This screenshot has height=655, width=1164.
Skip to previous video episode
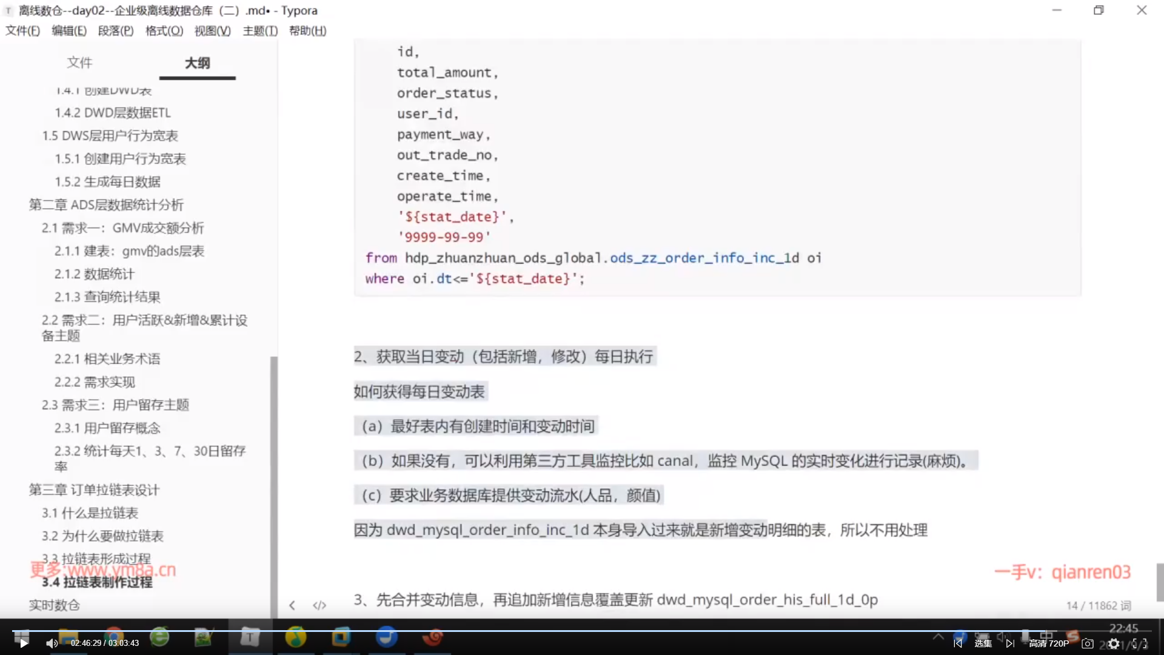coord(958,643)
